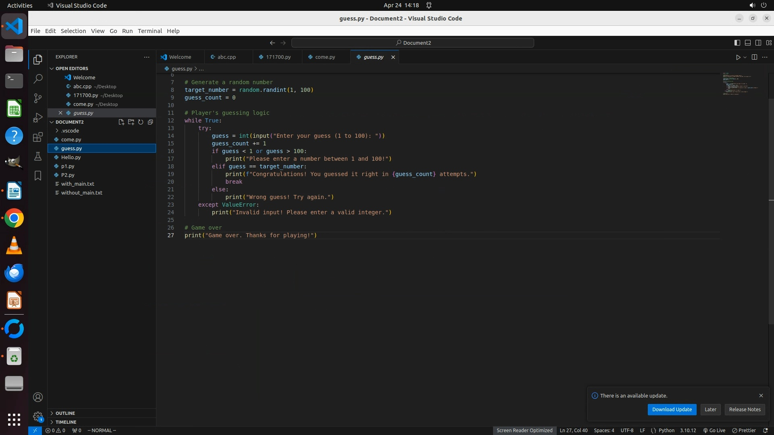
Task: Click the Run Python File play button
Action: (738, 57)
